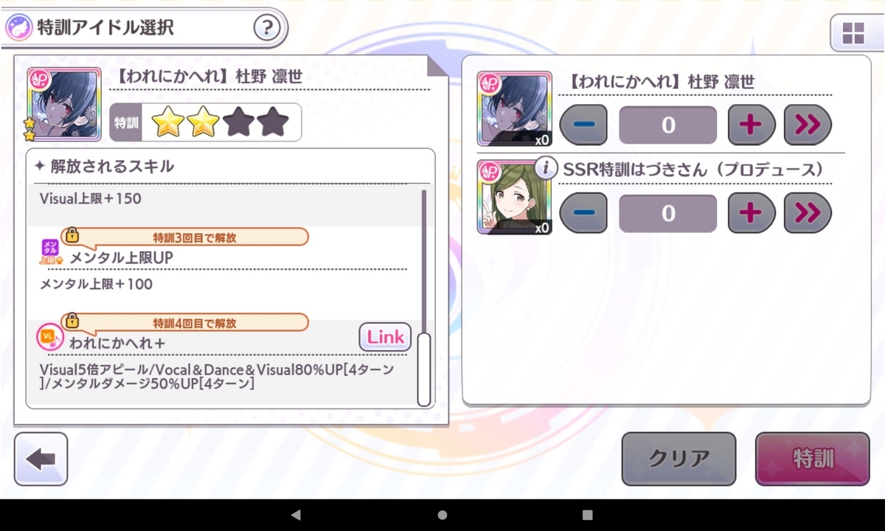Tap the grid menu icon at top right

pyautogui.click(x=853, y=33)
